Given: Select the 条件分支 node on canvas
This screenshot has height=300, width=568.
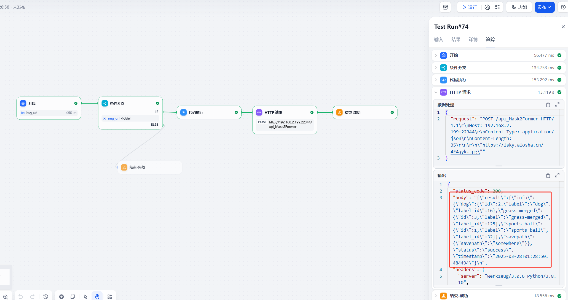Looking at the screenshot, I should 130,113.
